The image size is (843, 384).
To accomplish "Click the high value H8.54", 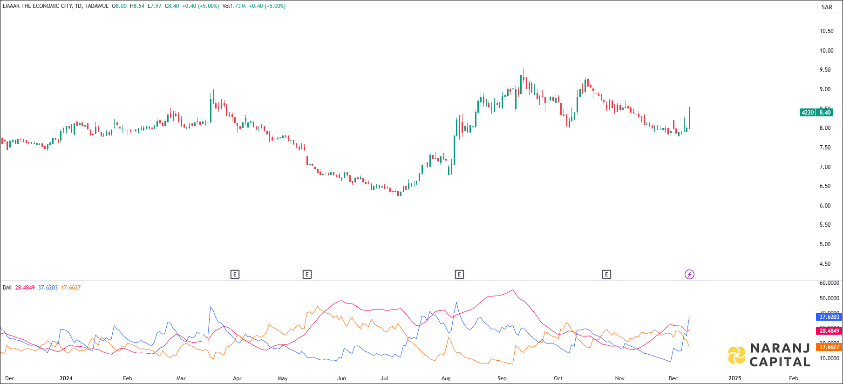I will [x=137, y=6].
